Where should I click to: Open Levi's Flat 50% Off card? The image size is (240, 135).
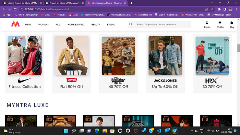pyautogui.click(x=72, y=63)
